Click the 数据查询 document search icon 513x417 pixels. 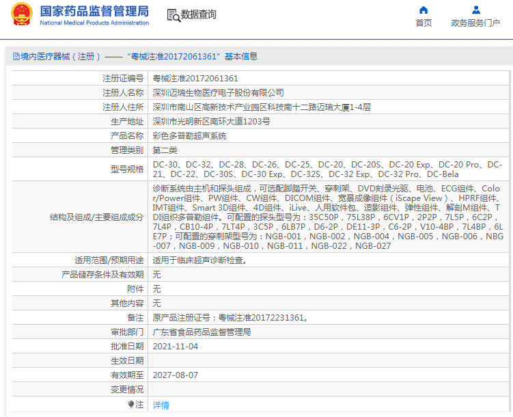[174, 14]
